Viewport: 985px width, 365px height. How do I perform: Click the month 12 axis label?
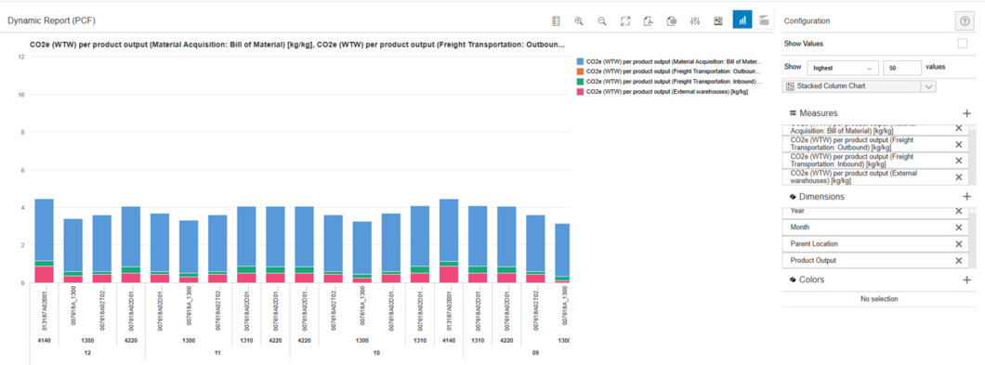(87, 353)
